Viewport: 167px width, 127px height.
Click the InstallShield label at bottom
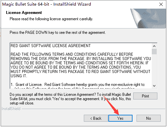(11, 109)
